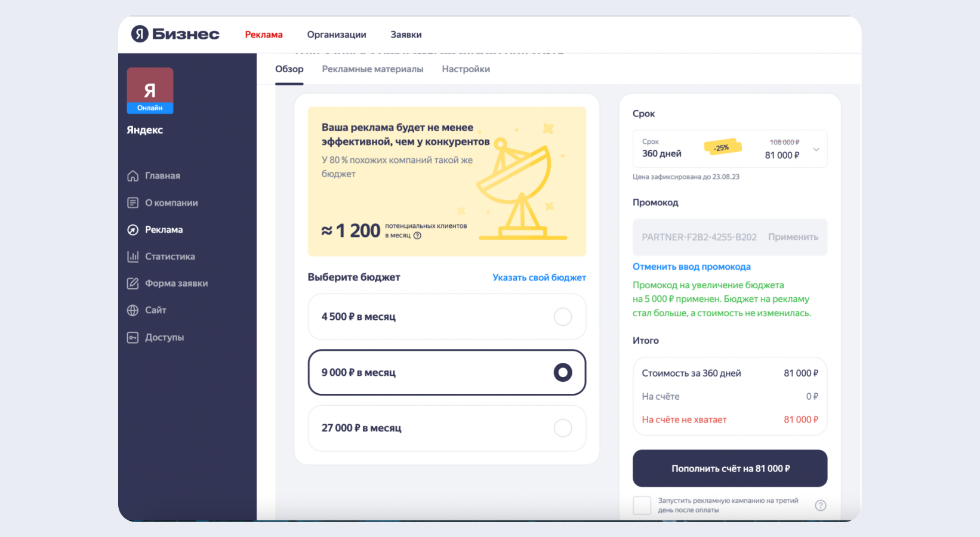
Task: Click the Яндекс Бизнес logo
Action: pos(175,34)
